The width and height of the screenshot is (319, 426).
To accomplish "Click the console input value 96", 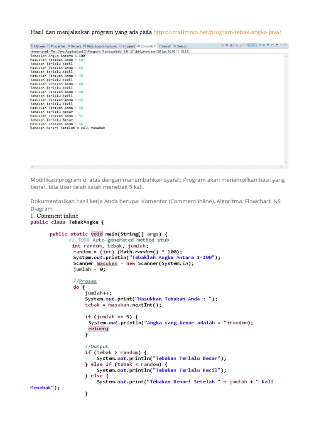I will click(81, 124).
